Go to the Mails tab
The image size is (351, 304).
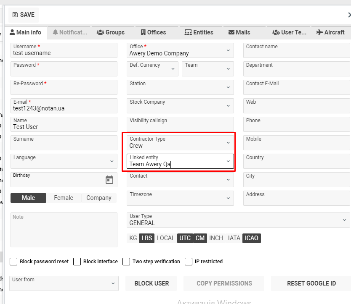click(x=239, y=32)
